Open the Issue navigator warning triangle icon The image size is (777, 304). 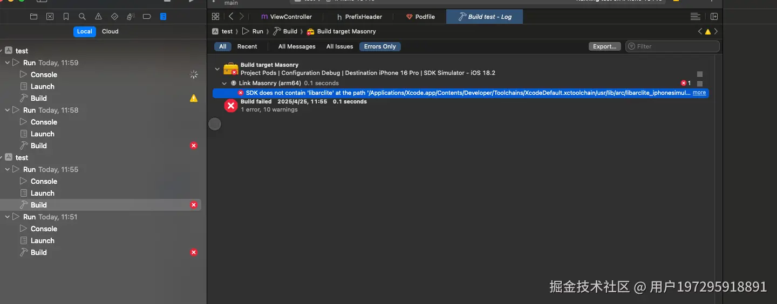98,17
